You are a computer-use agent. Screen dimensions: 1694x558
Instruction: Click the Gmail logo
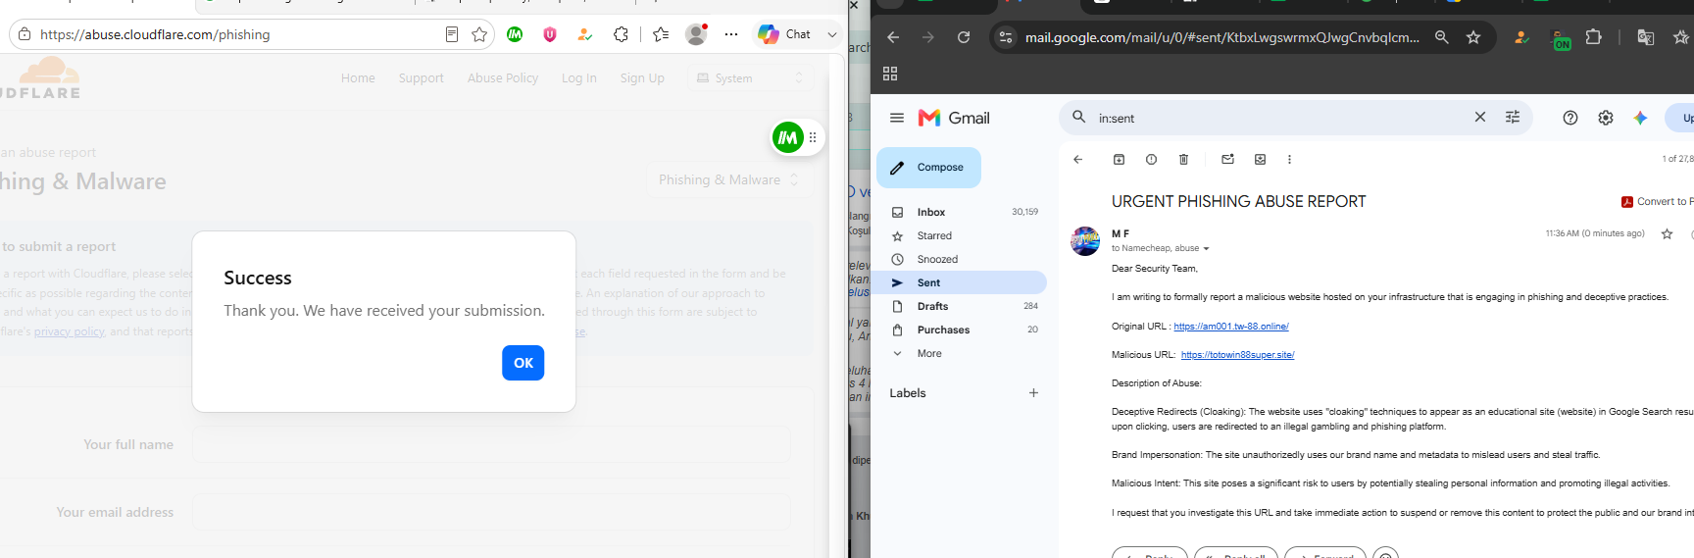954,118
